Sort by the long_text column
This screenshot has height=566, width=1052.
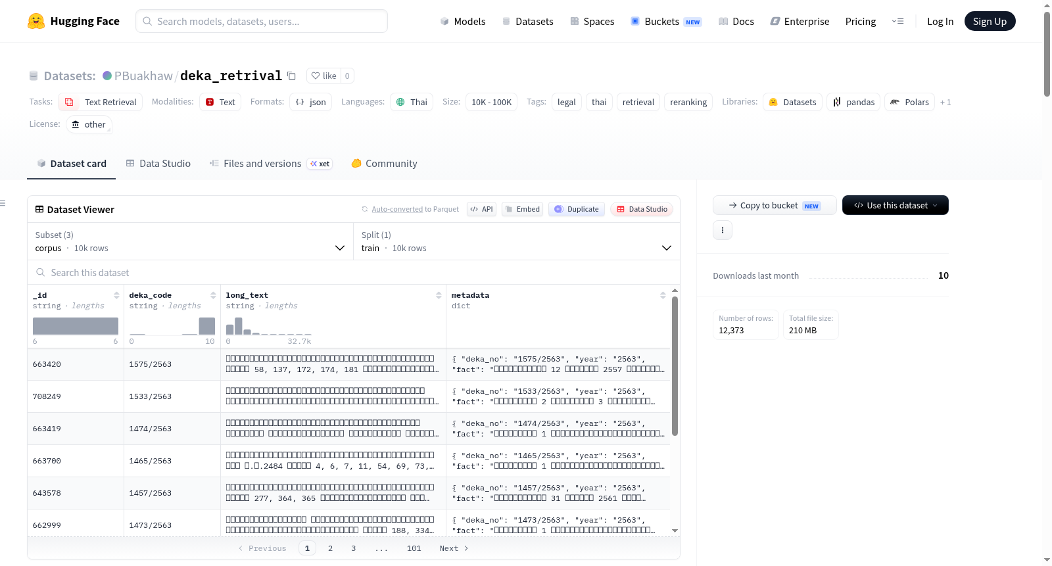(x=439, y=295)
